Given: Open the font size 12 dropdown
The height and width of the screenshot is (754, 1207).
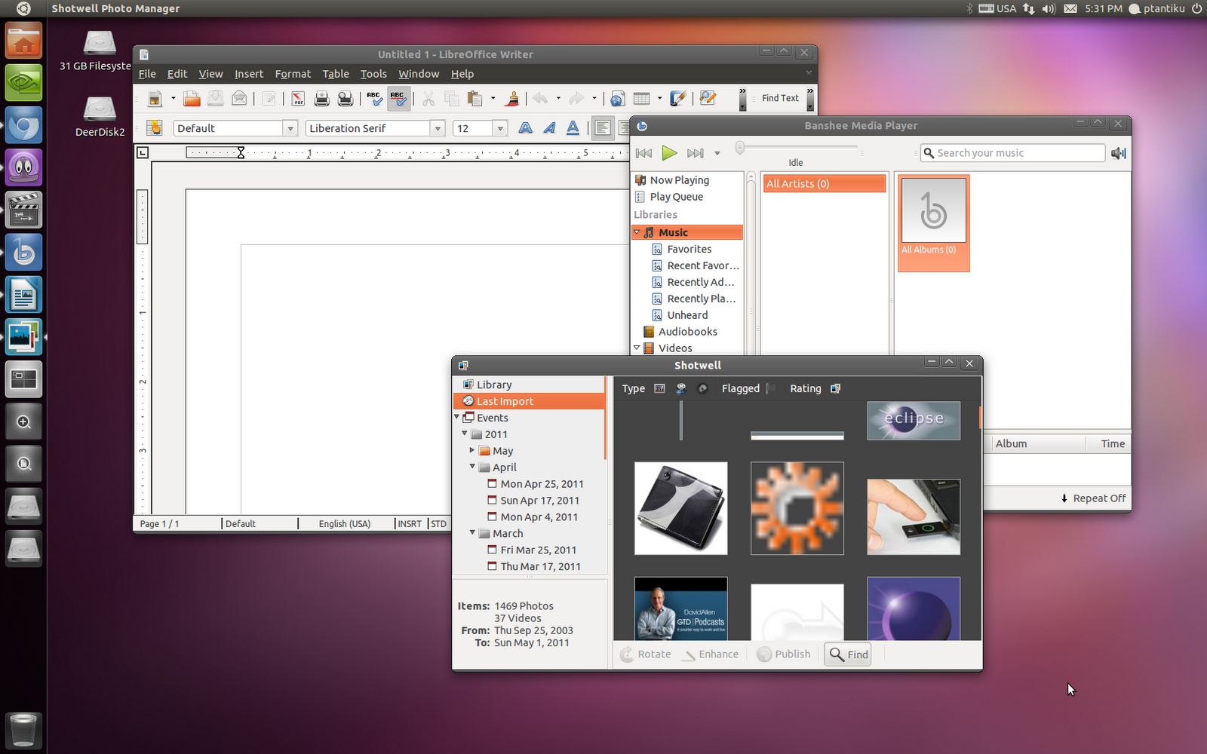Looking at the screenshot, I should point(499,128).
